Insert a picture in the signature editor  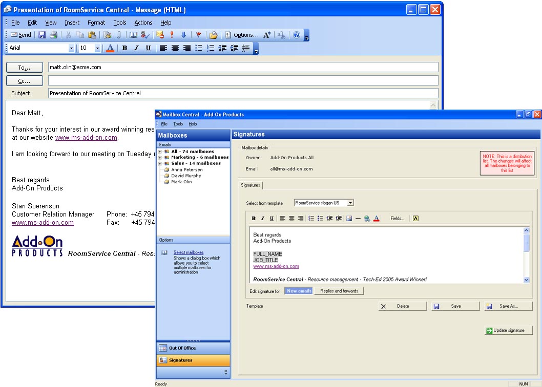coord(349,219)
